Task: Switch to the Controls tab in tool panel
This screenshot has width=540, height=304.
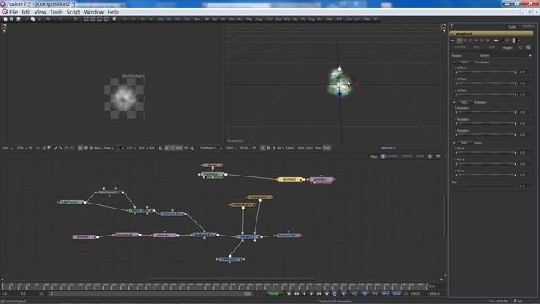Action: (459, 47)
